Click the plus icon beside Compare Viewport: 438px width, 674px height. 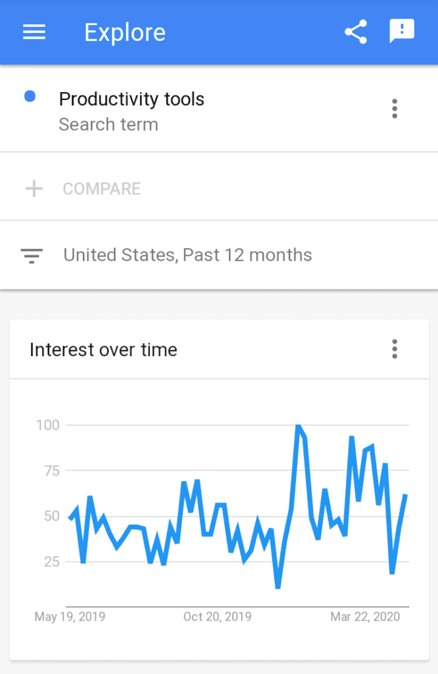pos(34,189)
